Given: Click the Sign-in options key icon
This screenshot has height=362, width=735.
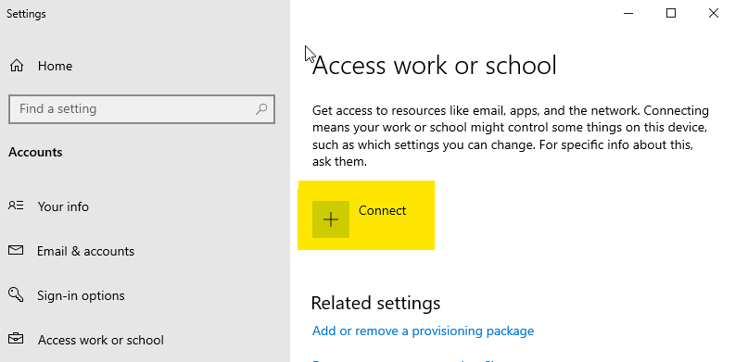Looking at the screenshot, I should pos(16,294).
